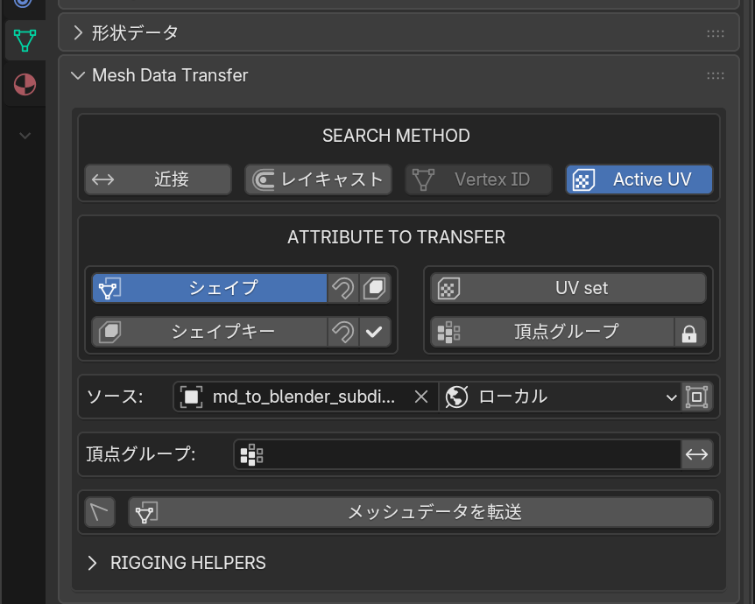Viewport: 755px width, 604px height.
Task: Open the Object Data properties tab
Action: pyautogui.click(x=25, y=39)
